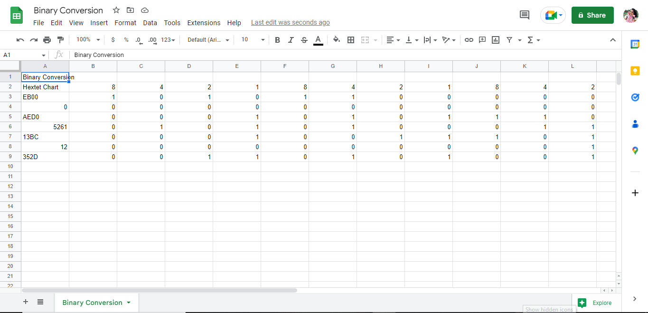Open the Edit menu
This screenshot has height=313, width=648.
coord(56,23)
